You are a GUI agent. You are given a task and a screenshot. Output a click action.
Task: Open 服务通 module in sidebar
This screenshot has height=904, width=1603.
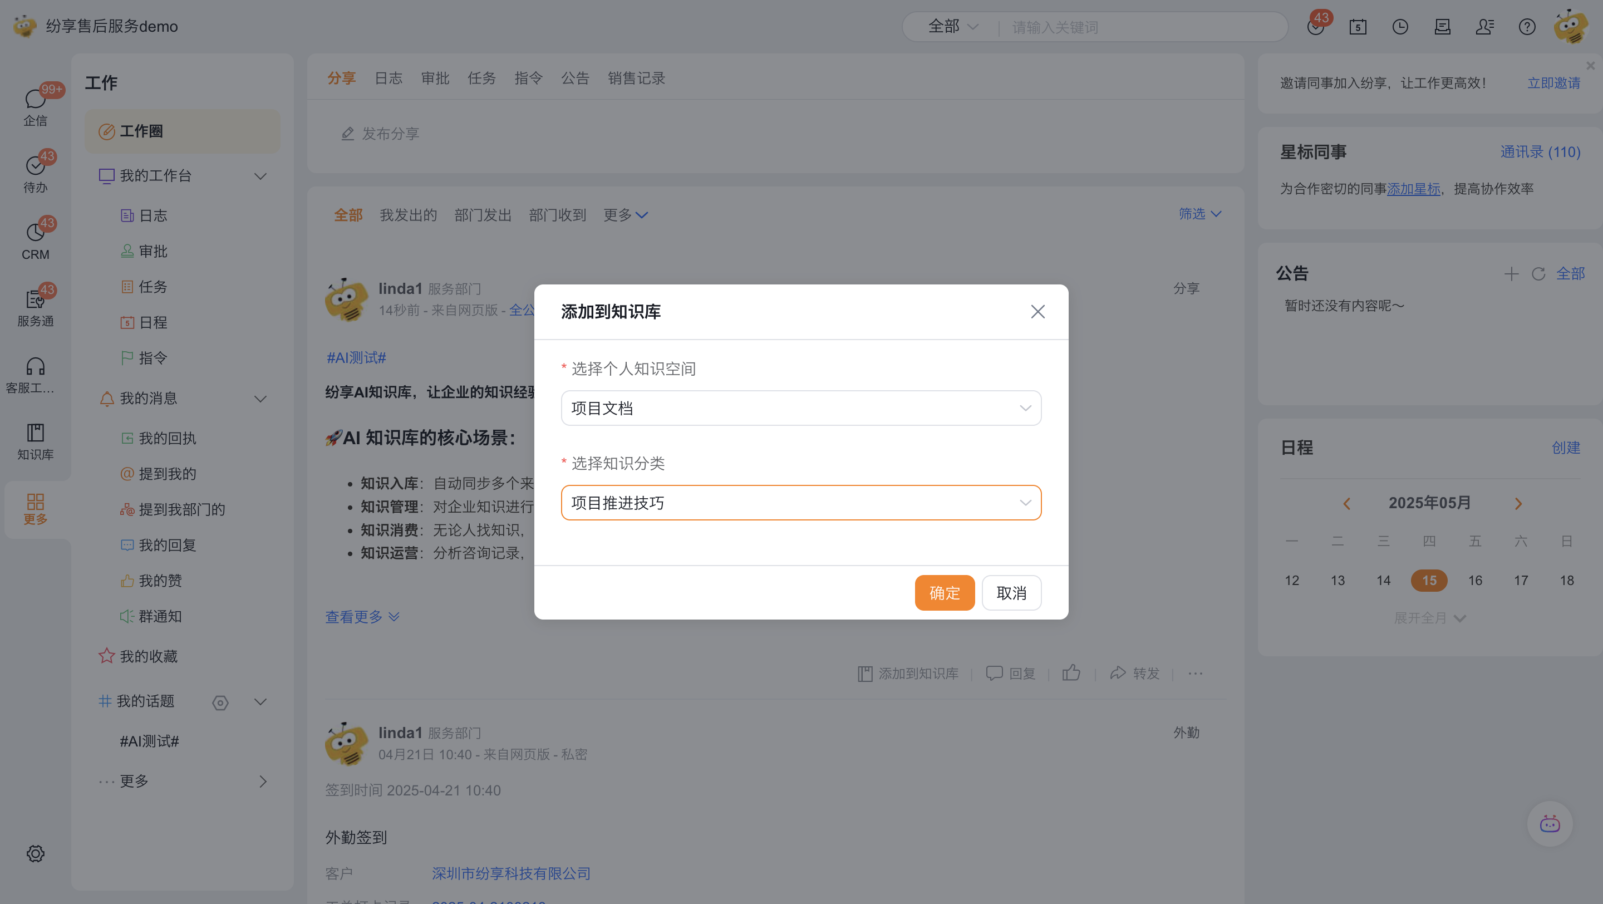36,307
